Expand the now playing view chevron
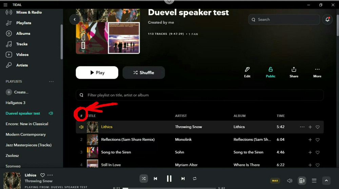The width and height of the screenshot is (339, 189). 326,181
